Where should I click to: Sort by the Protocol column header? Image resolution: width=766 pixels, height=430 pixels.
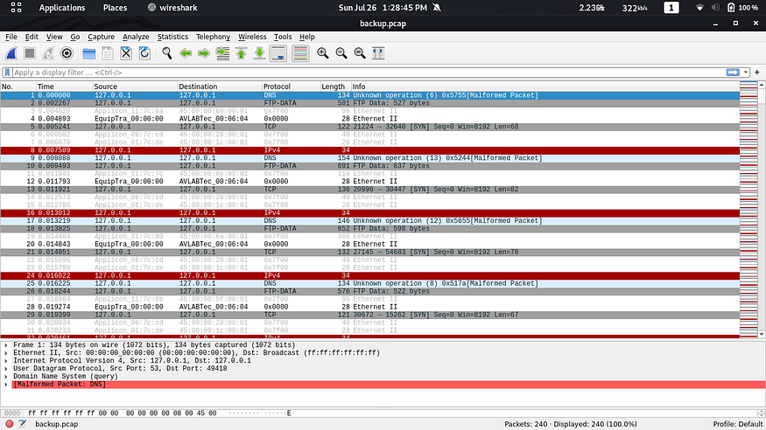[291, 87]
